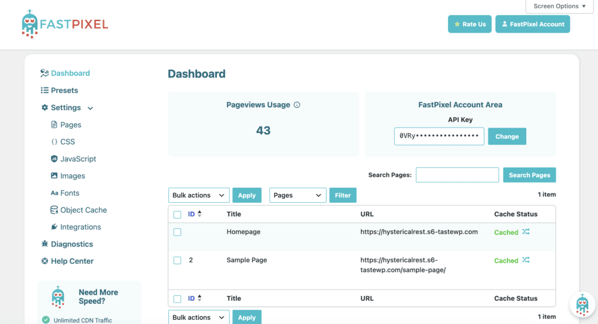Viewport: 598px width, 324px height.
Task: Click the Homepage URL text
Action: click(419, 232)
